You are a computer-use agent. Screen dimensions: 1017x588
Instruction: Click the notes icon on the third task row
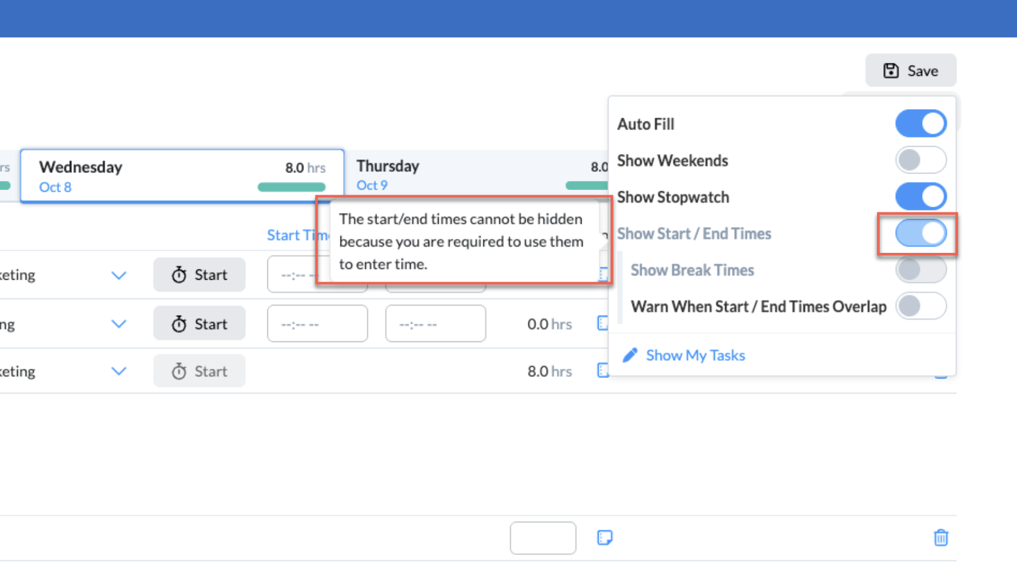point(603,370)
